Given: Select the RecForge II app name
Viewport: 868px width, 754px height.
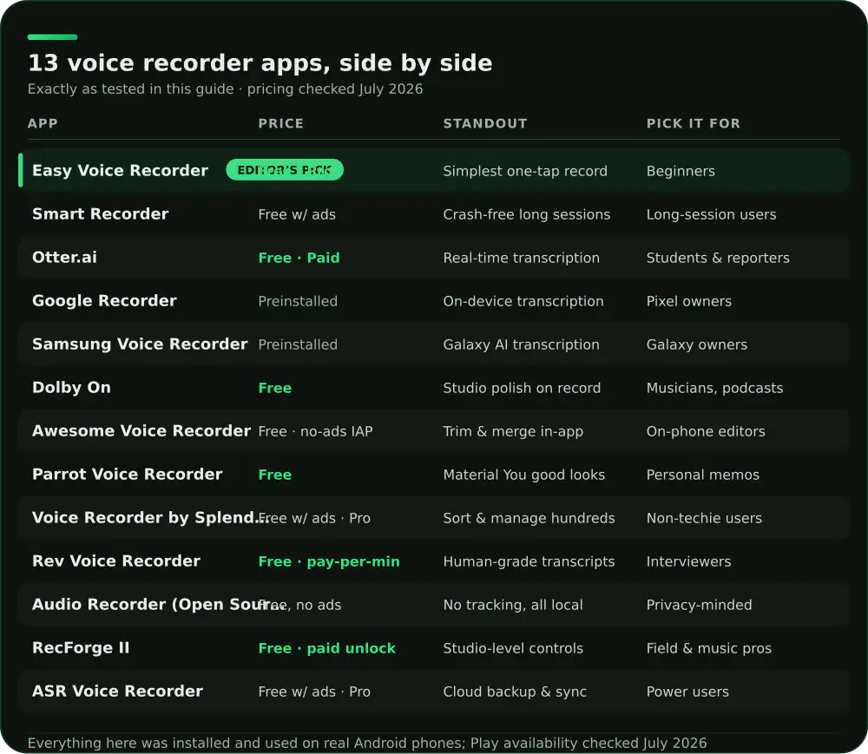Looking at the screenshot, I should 81,648.
